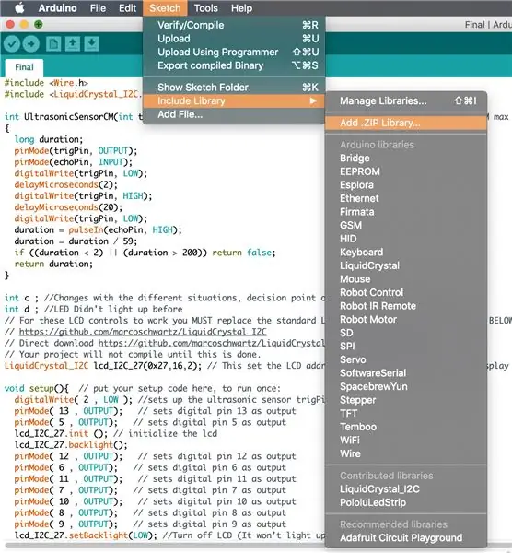This screenshot has width=512, height=553.
Task: Click the New sketch toolbar icon
Action: [53, 44]
